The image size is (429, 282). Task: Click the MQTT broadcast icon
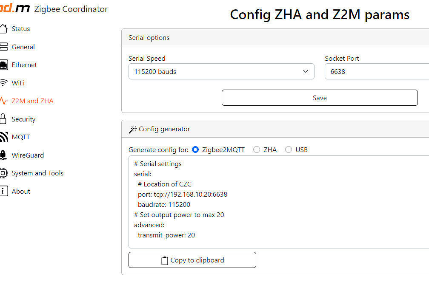pos(4,137)
